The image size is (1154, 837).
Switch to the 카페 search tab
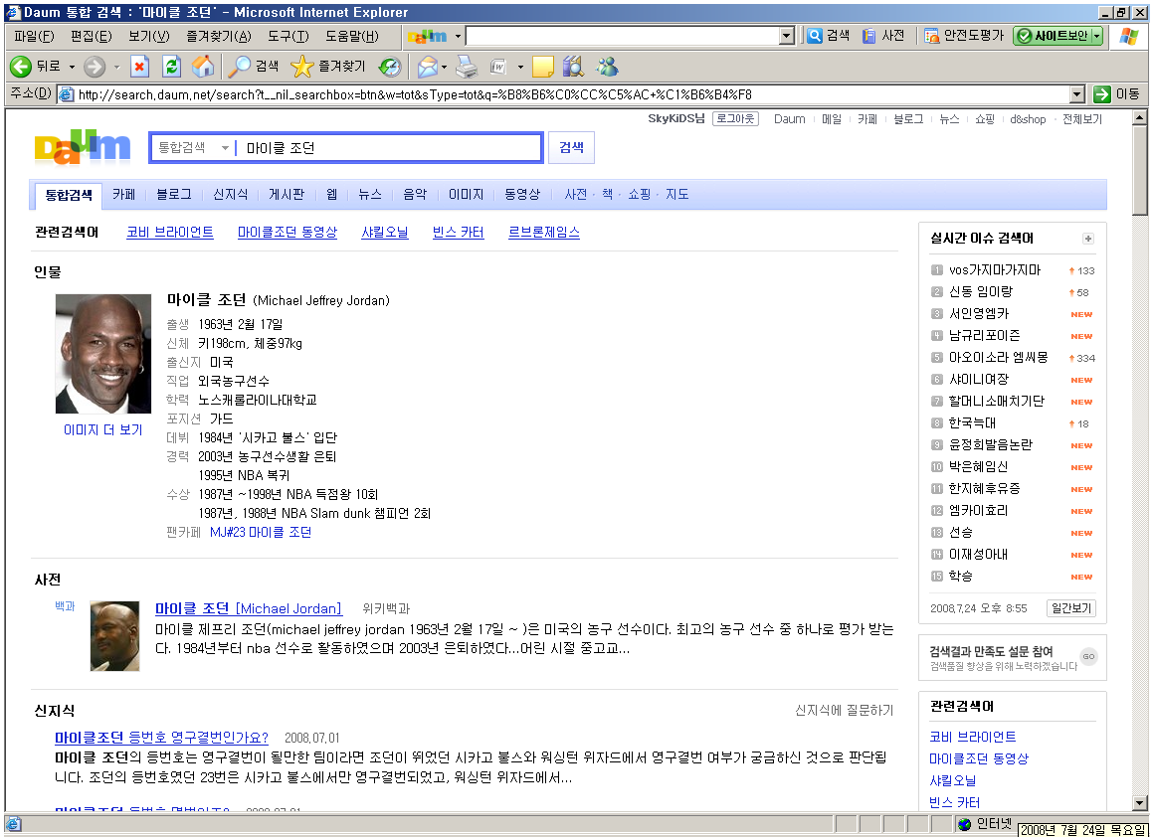(123, 194)
